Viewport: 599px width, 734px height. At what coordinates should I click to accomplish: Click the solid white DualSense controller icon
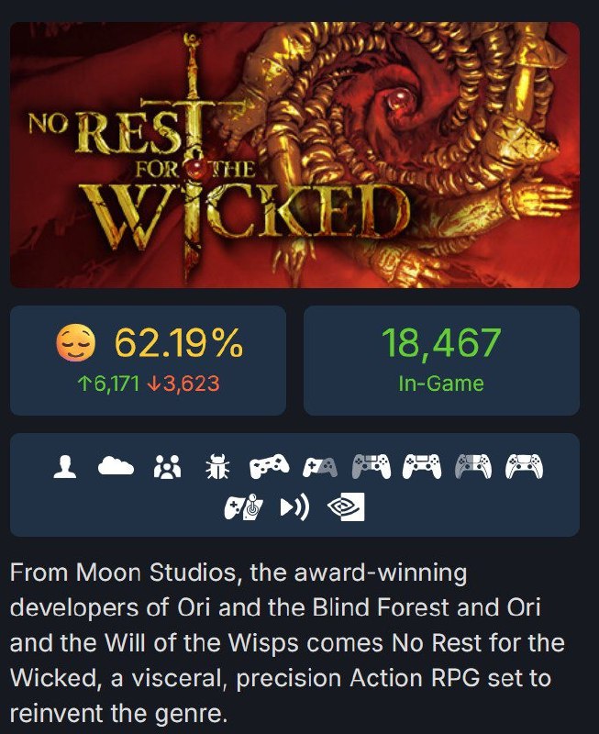(524, 466)
